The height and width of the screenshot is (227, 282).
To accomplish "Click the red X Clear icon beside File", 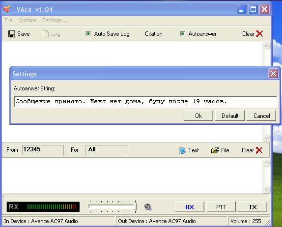I will [259, 150].
